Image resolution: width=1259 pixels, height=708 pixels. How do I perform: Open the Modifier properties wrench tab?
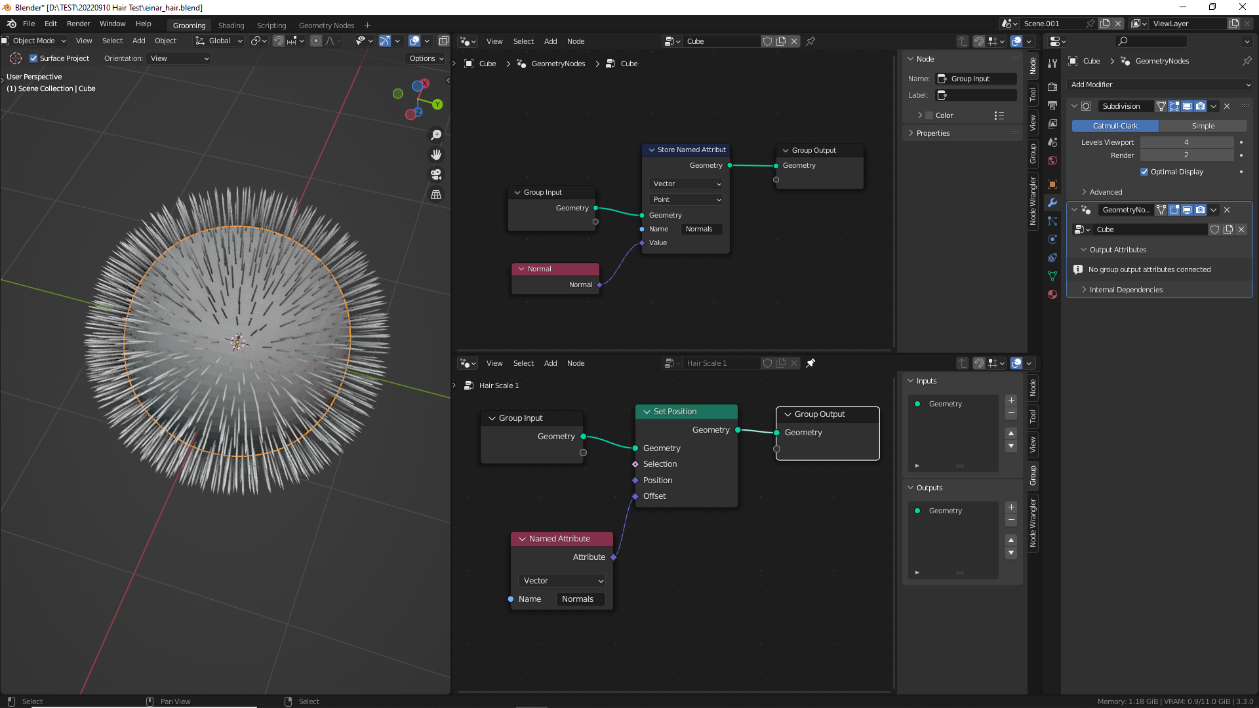point(1052,203)
